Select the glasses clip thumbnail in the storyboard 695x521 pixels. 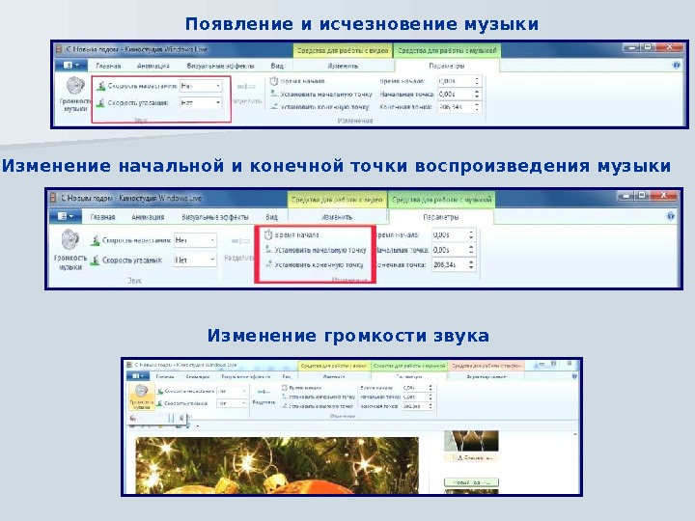tap(471, 441)
